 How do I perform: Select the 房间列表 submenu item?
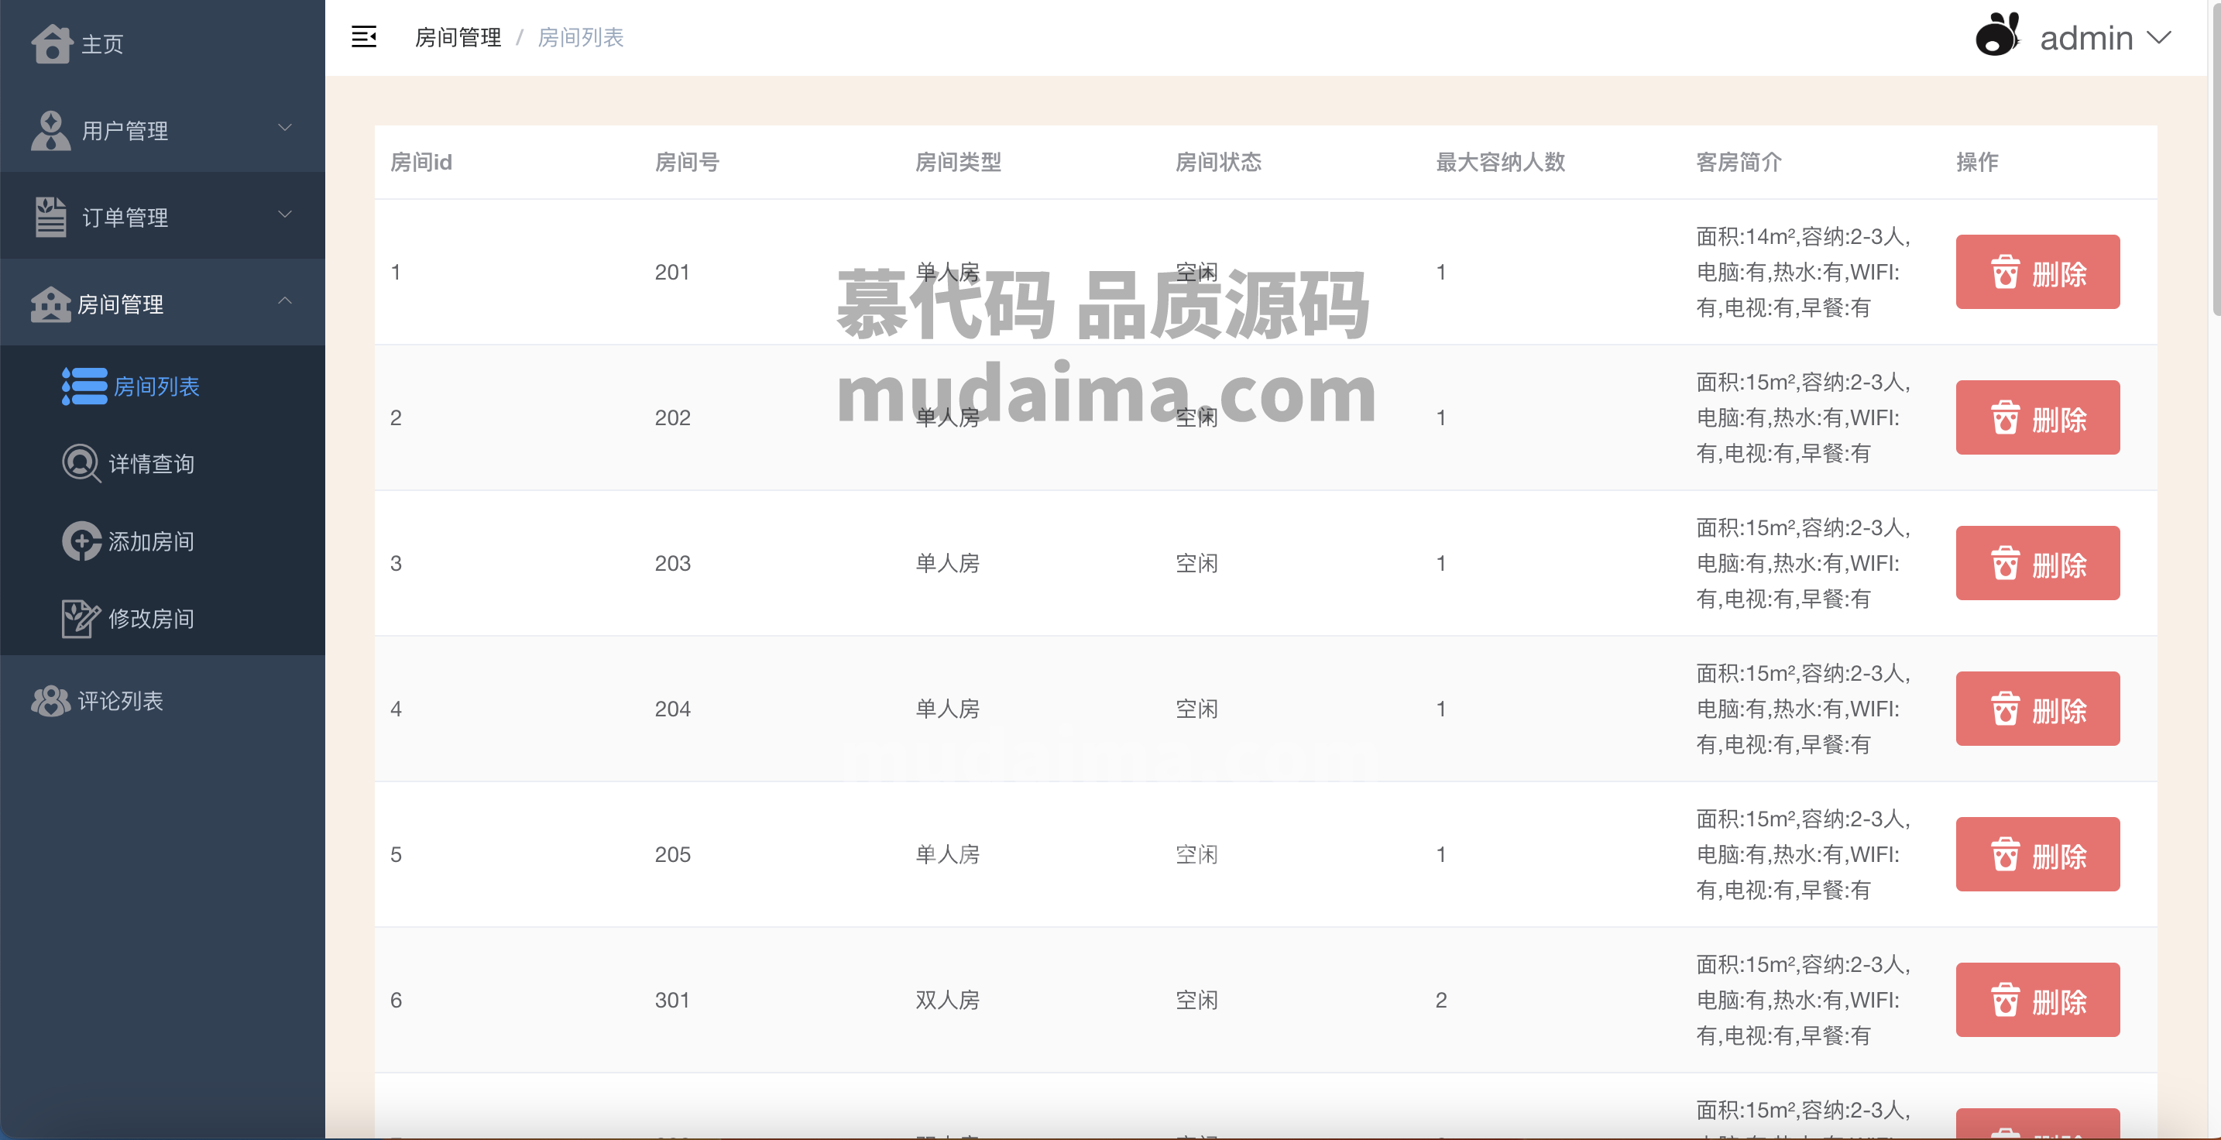pyautogui.click(x=162, y=386)
